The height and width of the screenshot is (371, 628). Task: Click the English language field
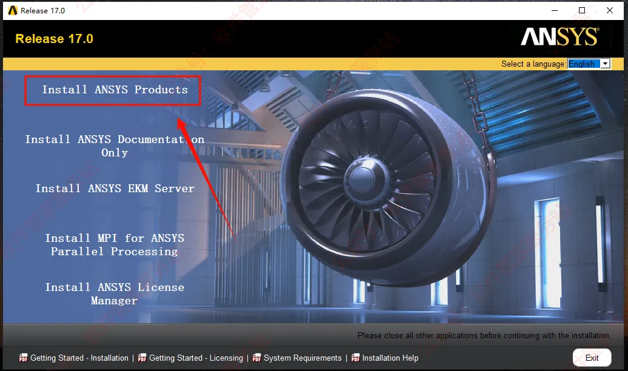pyautogui.click(x=584, y=64)
